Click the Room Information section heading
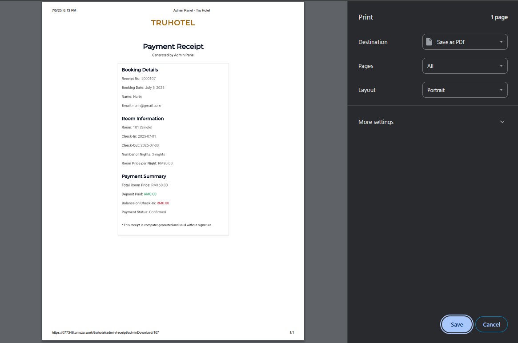 click(x=143, y=119)
